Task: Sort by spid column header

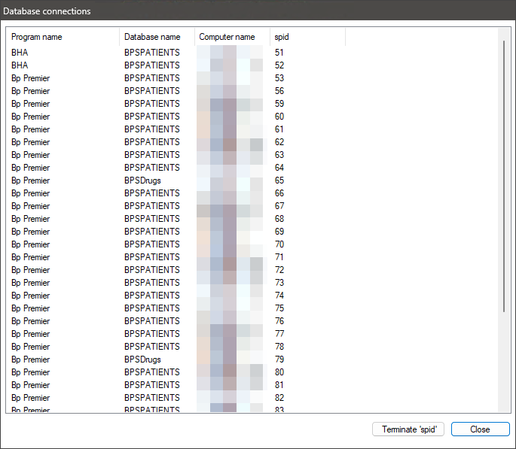Action: [x=307, y=37]
